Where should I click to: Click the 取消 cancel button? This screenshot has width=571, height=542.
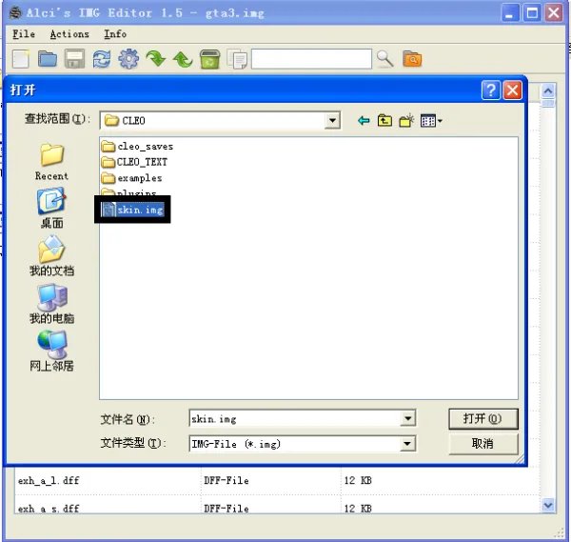[x=482, y=444]
